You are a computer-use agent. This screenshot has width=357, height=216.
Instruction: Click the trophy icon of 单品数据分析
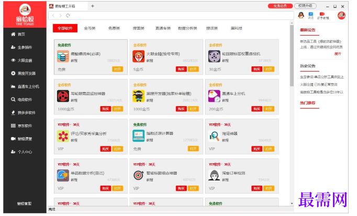tap(63, 176)
